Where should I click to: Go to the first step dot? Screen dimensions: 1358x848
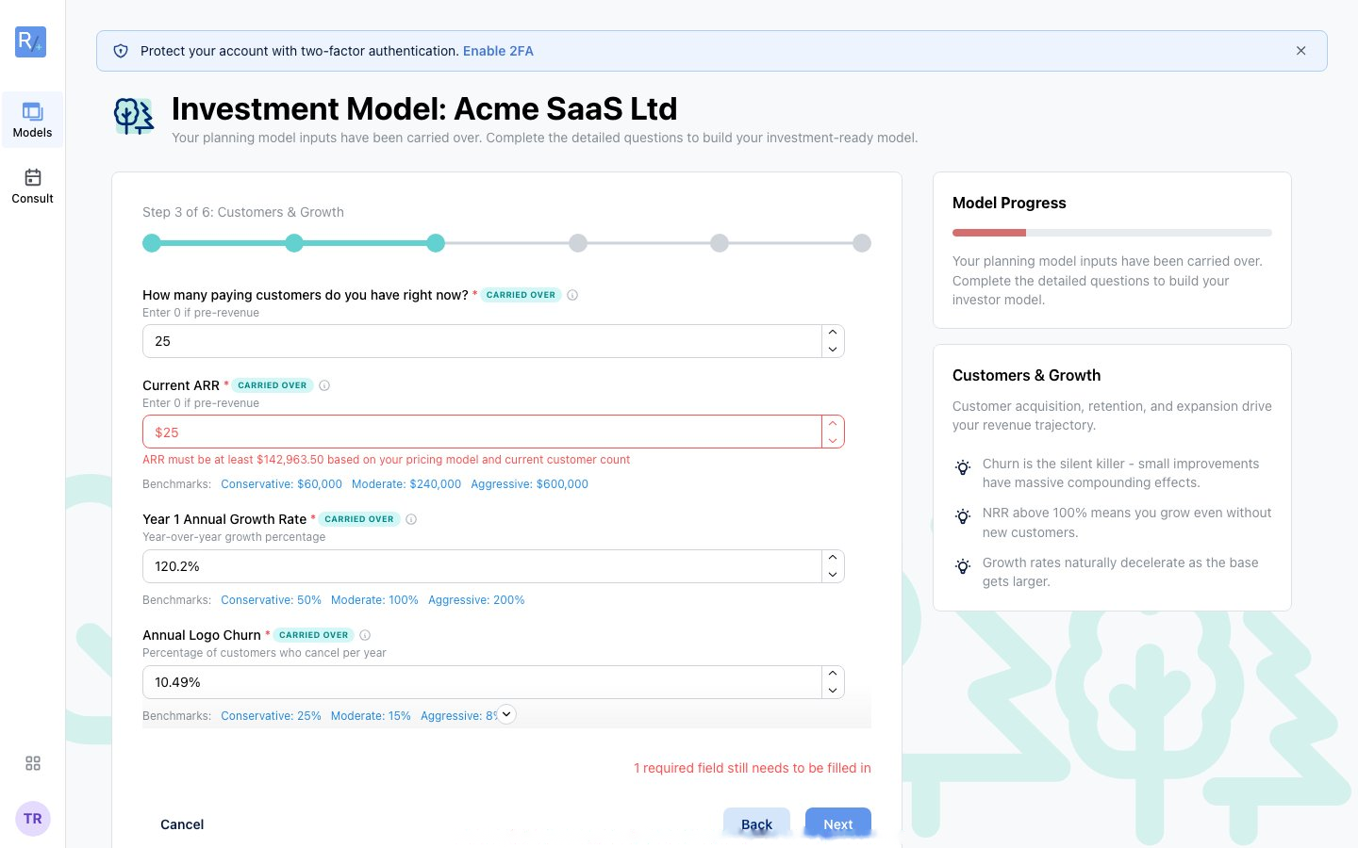152,243
